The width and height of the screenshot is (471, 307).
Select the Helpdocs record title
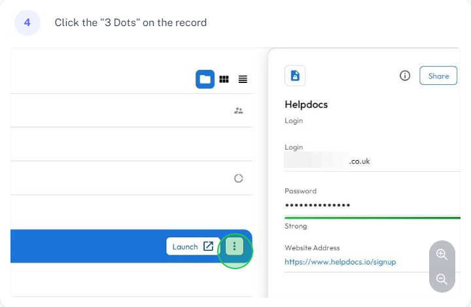click(306, 105)
